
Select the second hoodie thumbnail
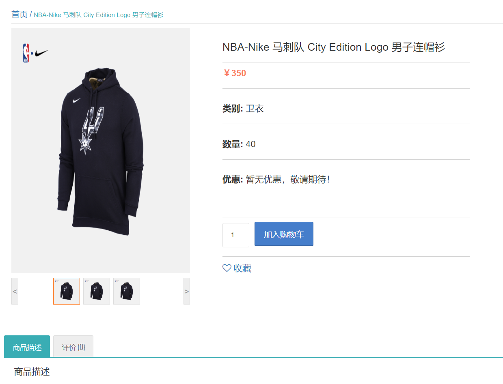pyautogui.click(x=97, y=291)
